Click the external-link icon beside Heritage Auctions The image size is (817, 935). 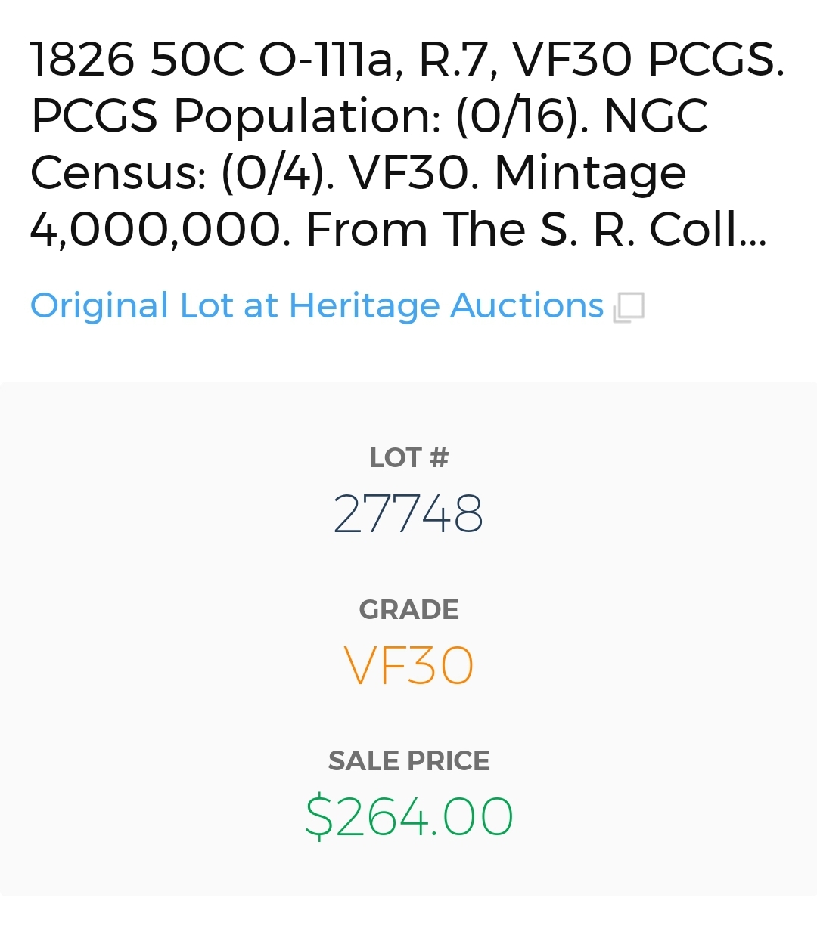(x=629, y=308)
